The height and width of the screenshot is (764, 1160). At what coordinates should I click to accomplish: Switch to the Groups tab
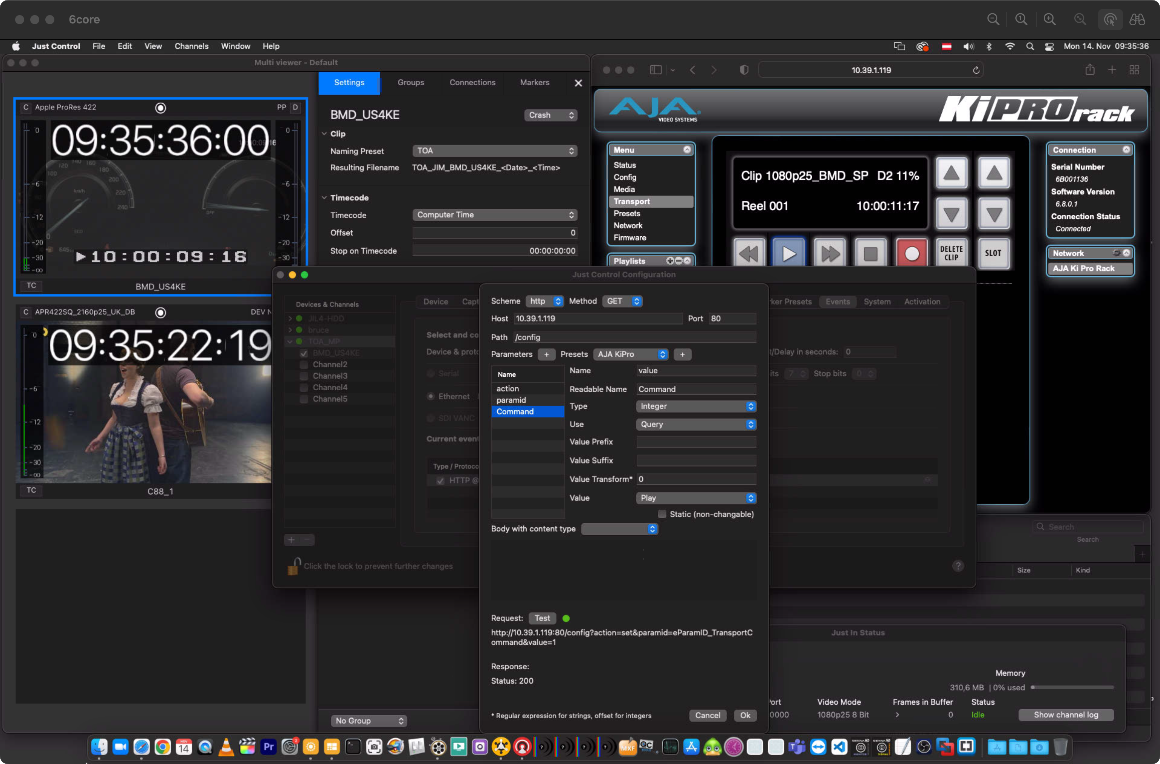[410, 82]
